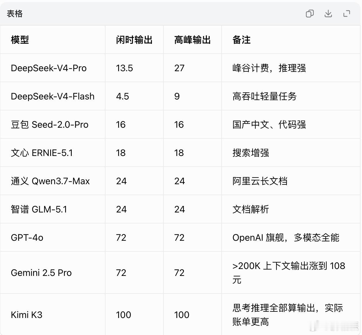
Task: Click the copy table icon
Action: click(310, 14)
